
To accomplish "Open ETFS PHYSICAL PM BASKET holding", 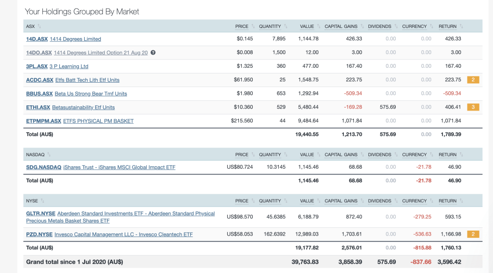I will click(x=98, y=121).
